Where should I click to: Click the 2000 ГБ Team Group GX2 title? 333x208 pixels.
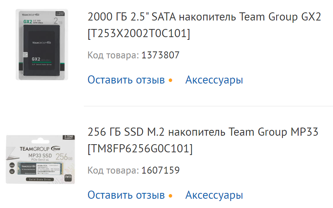click(204, 17)
